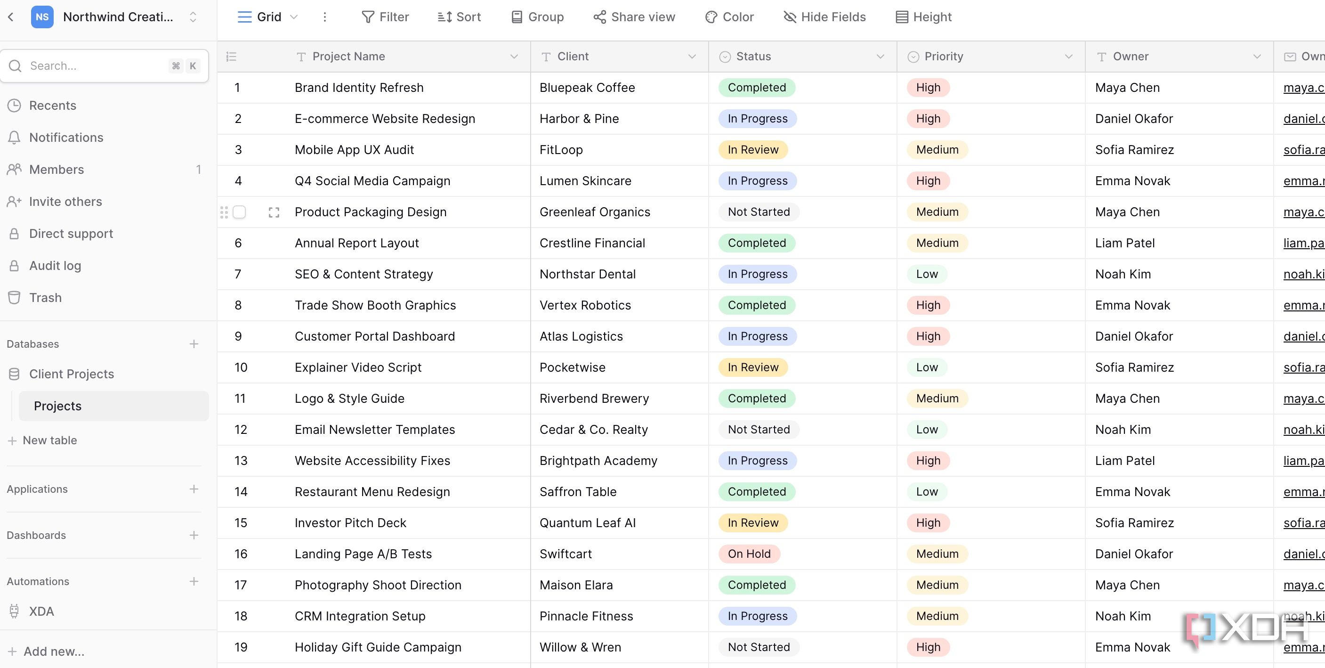Select the Client Projects database

105,374
